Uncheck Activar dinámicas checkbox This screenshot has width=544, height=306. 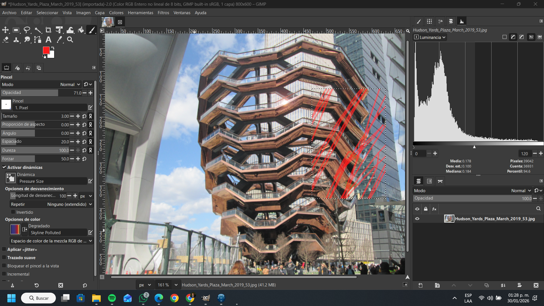[x=4, y=167]
